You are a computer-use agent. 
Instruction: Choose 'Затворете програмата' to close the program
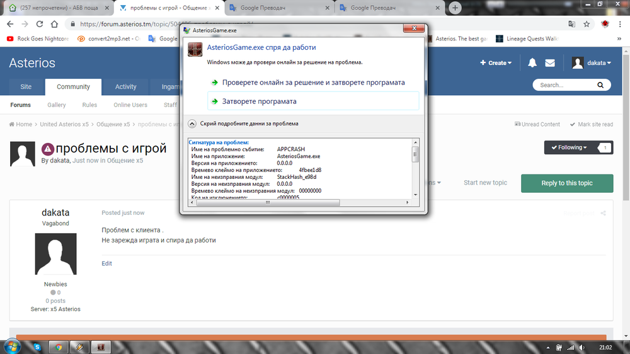coord(259,101)
